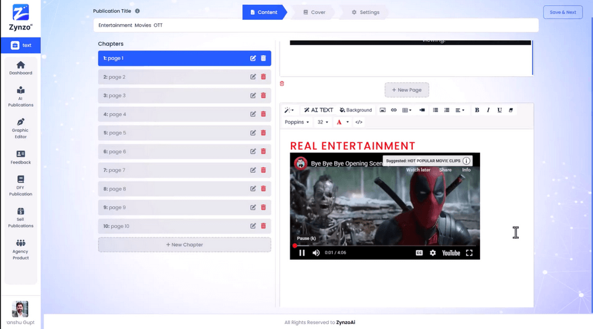
Task: Switch to the Settings tab
Action: 365,12
